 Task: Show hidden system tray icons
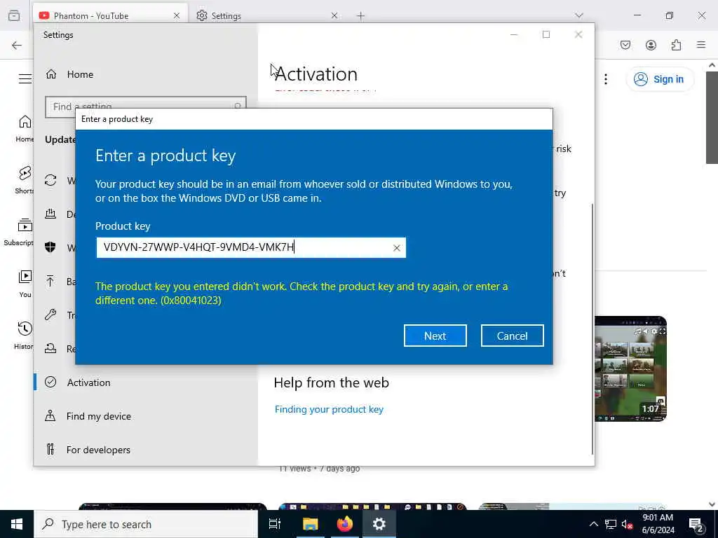[x=593, y=524]
